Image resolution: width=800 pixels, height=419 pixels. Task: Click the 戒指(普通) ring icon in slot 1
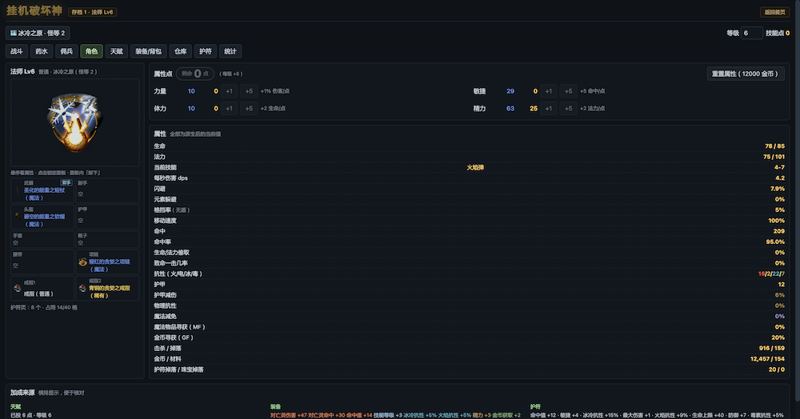(18, 289)
